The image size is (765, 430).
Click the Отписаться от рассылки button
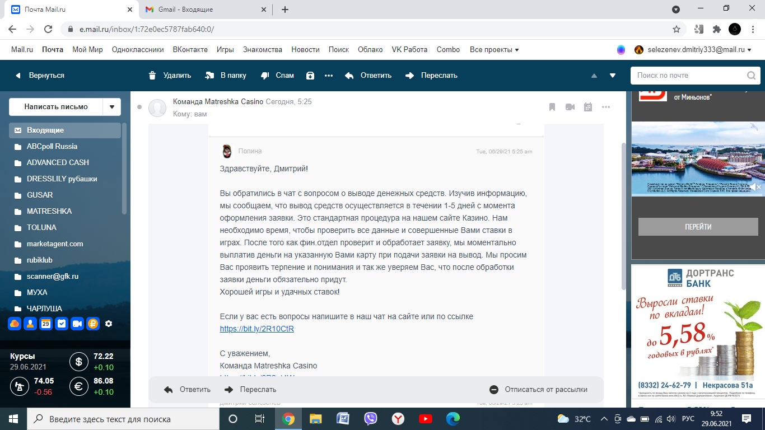click(539, 390)
